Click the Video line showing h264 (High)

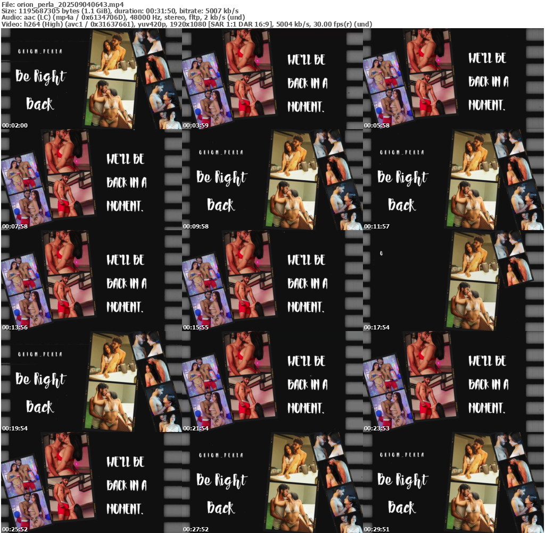(187, 24)
